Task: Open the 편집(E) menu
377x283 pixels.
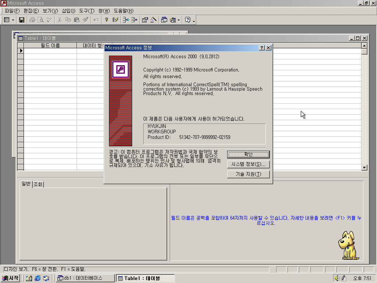Action: [31, 11]
